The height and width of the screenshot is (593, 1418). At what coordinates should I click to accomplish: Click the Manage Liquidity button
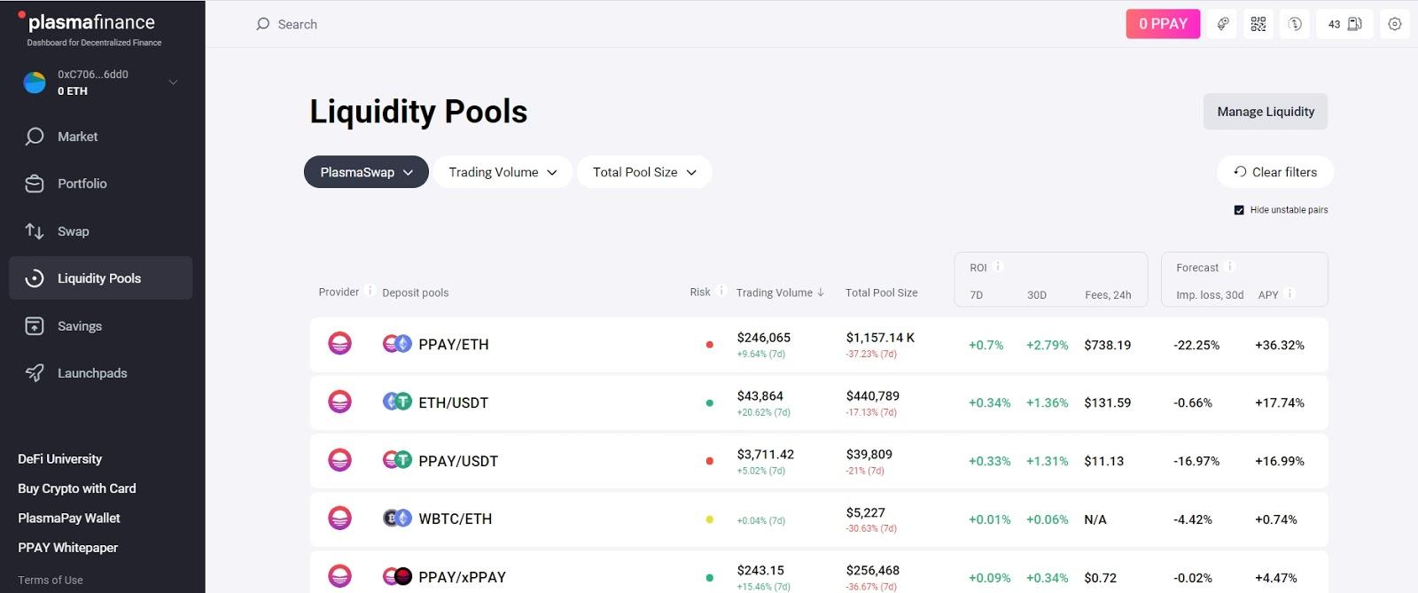pyautogui.click(x=1265, y=112)
